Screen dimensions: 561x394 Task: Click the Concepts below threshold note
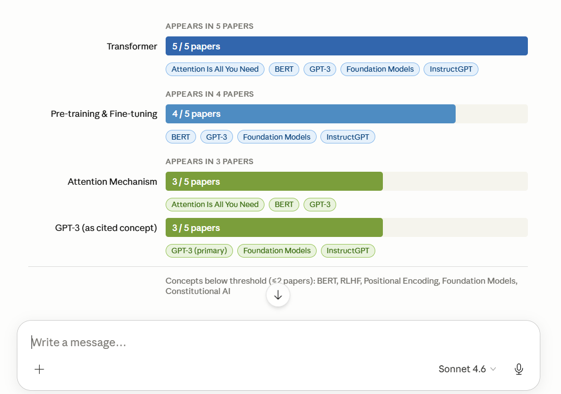341,286
